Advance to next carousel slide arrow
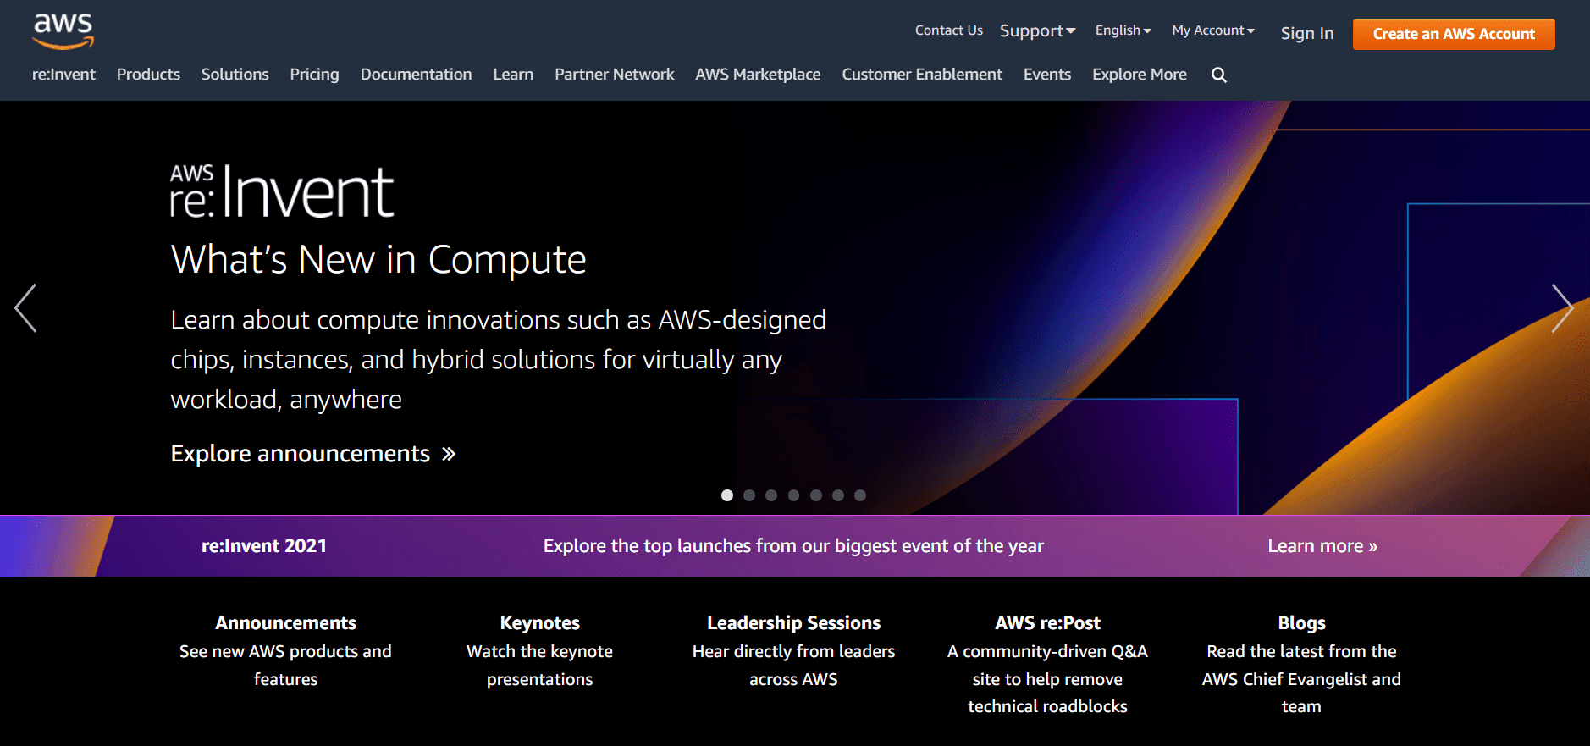Screen dimensions: 1590x746 (1562, 308)
